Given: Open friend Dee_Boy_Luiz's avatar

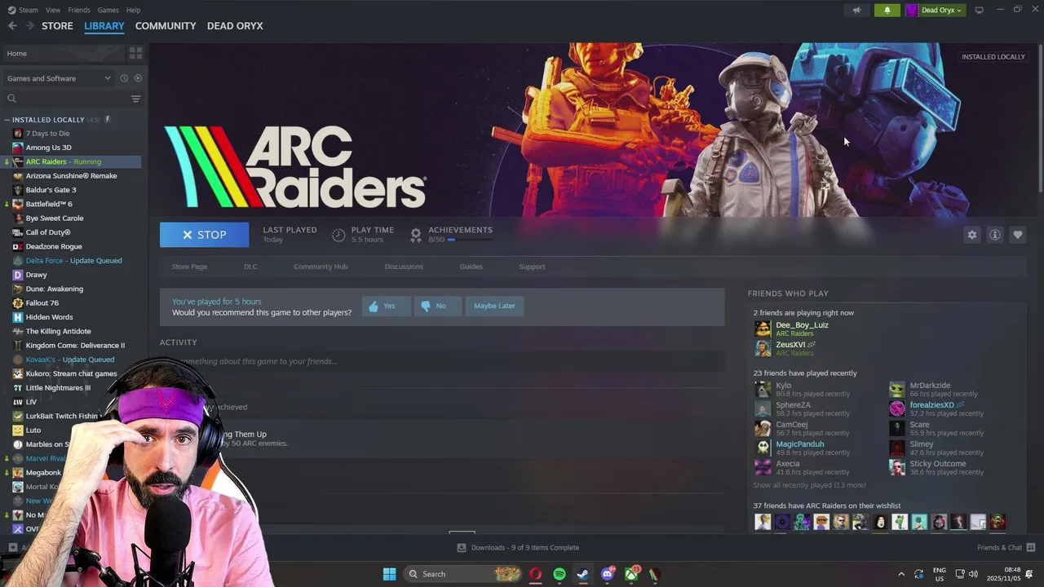Looking at the screenshot, I should click(x=763, y=329).
